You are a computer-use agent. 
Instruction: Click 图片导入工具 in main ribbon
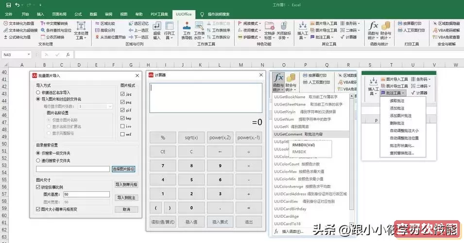click(324, 23)
